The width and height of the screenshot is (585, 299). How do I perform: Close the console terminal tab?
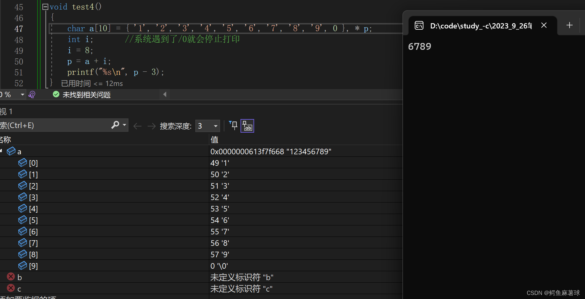pyautogui.click(x=544, y=25)
